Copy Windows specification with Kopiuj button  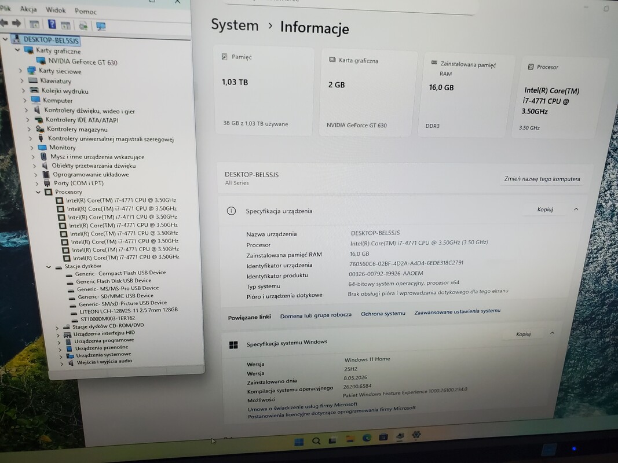pos(524,335)
